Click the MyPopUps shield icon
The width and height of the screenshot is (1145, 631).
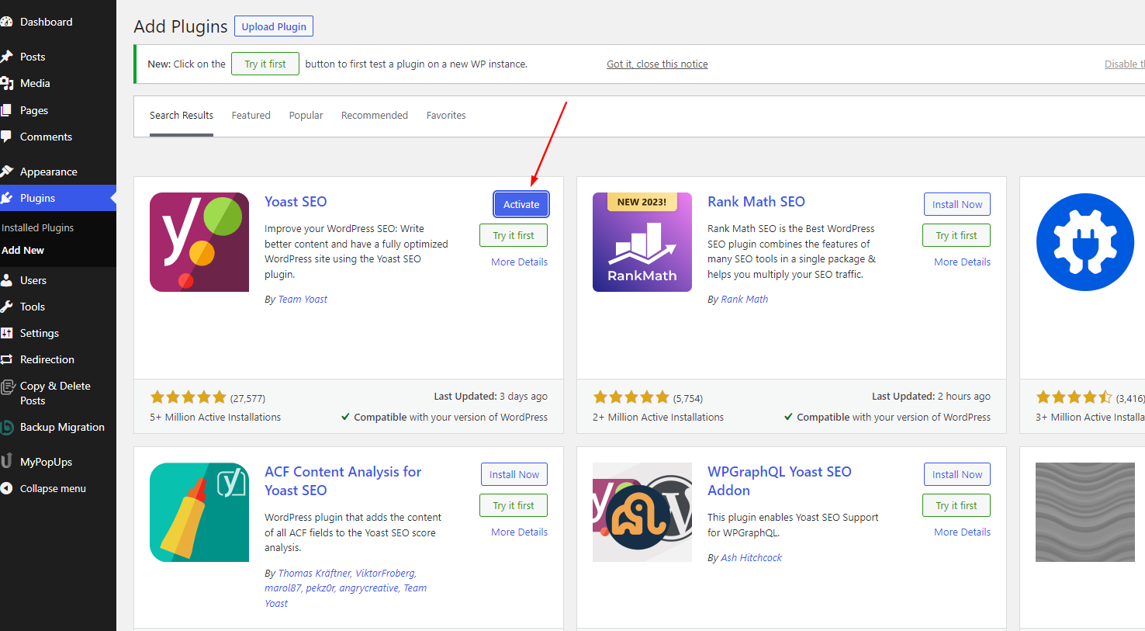(6, 461)
